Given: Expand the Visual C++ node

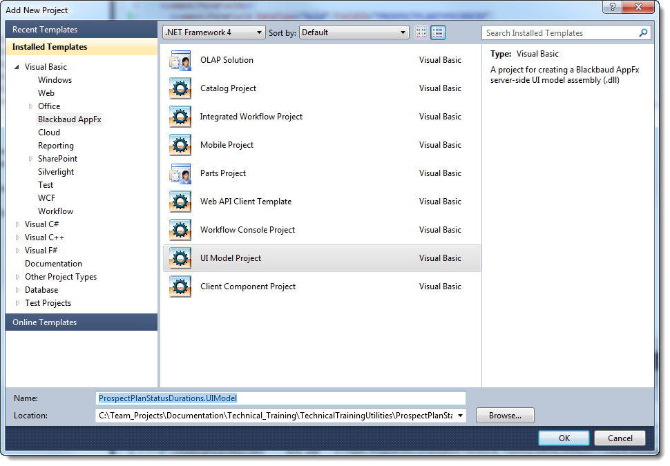Looking at the screenshot, I should [17, 238].
